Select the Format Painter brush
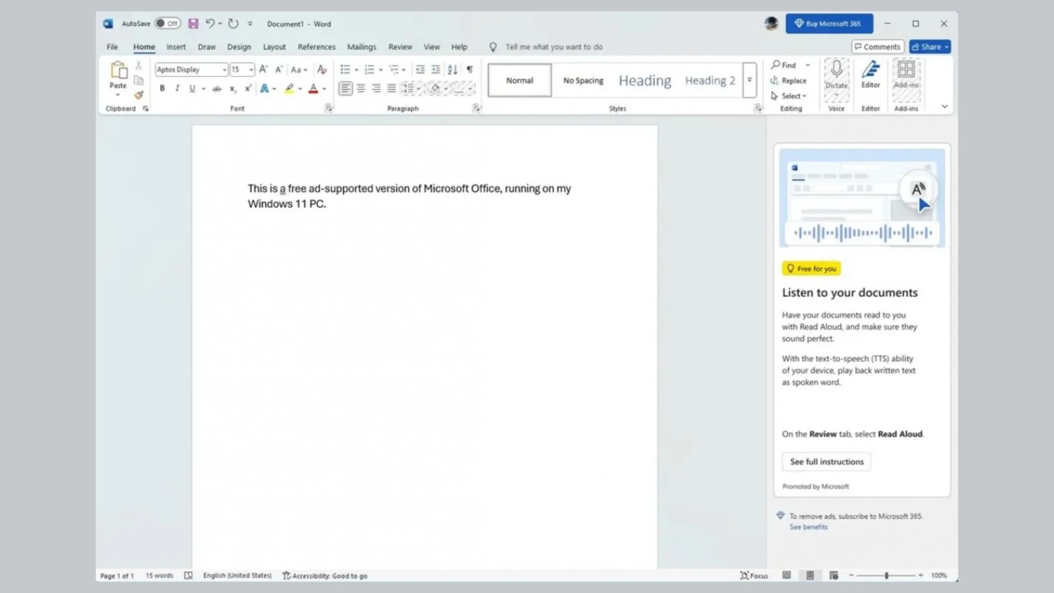1054x593 pixels. 139,96
